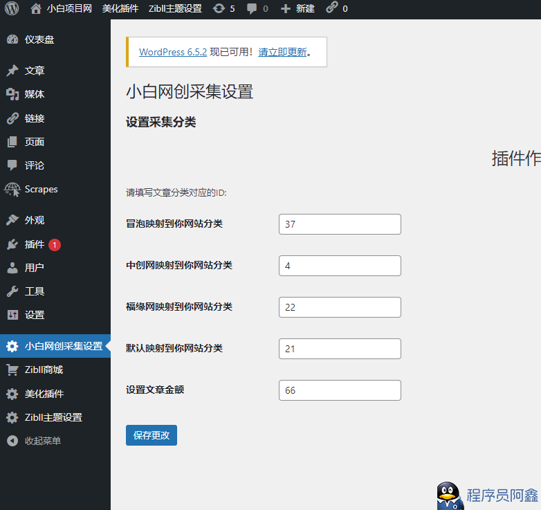Screen dimensions: 541x510
Task: Click the 链接 chain icon in sidebar
Action: pos(12,118)
